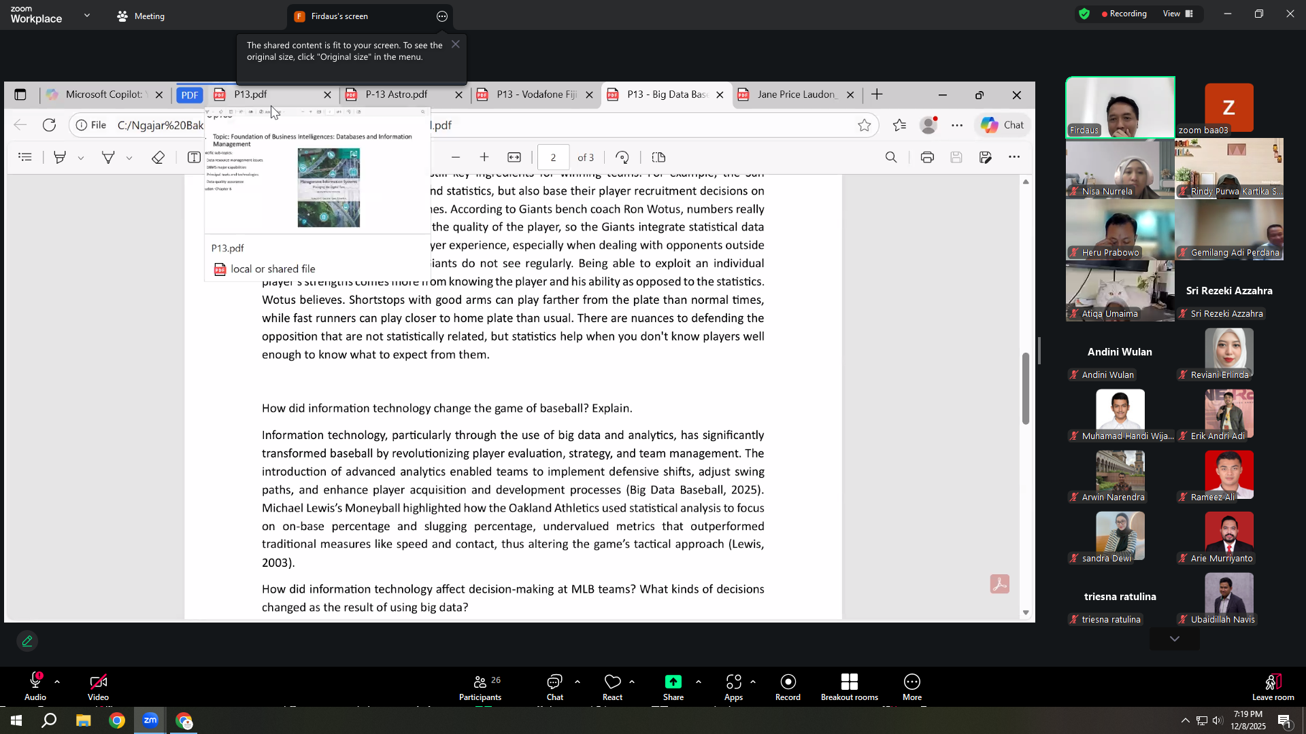The height and width of the screenshot is (734, 1306).
Task: Click the fit to width icon
Action: pos(514,157)
